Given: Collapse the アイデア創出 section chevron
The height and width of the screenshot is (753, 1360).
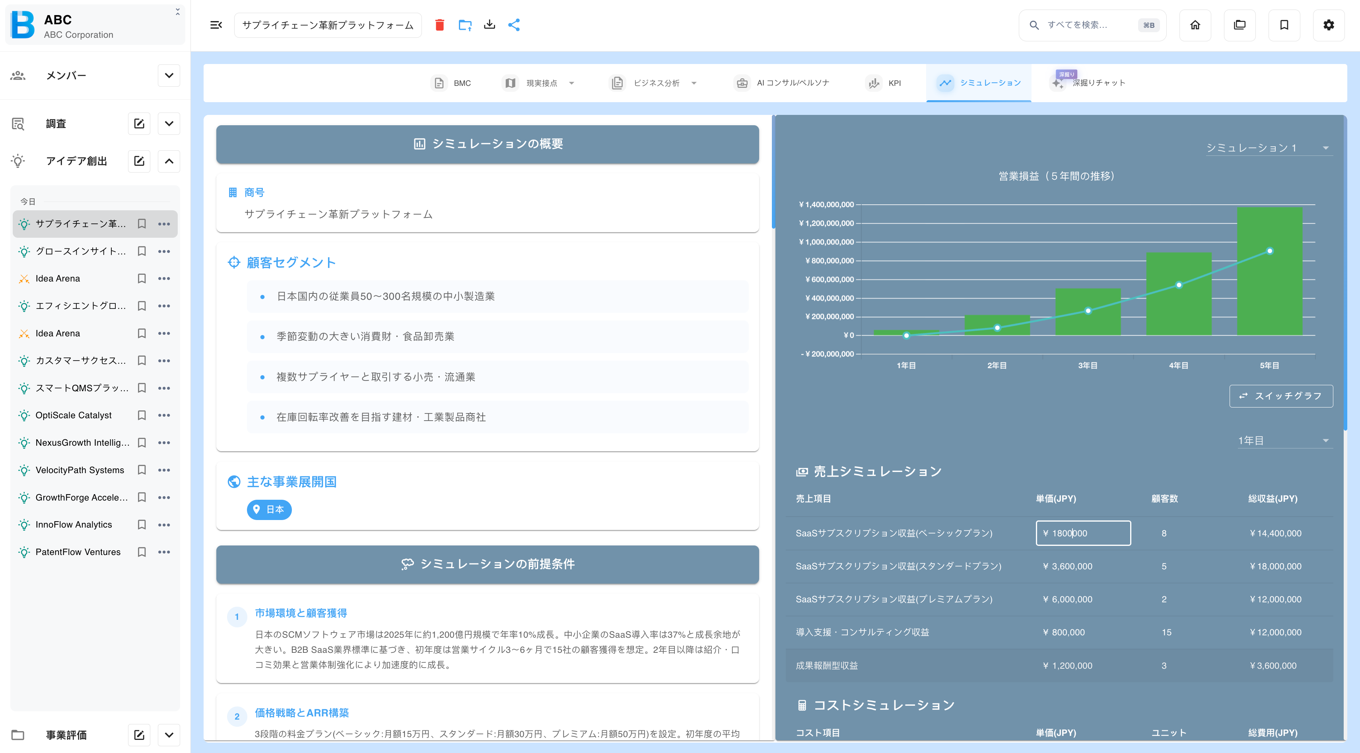Looking at the screenshot, I should 169,161.
